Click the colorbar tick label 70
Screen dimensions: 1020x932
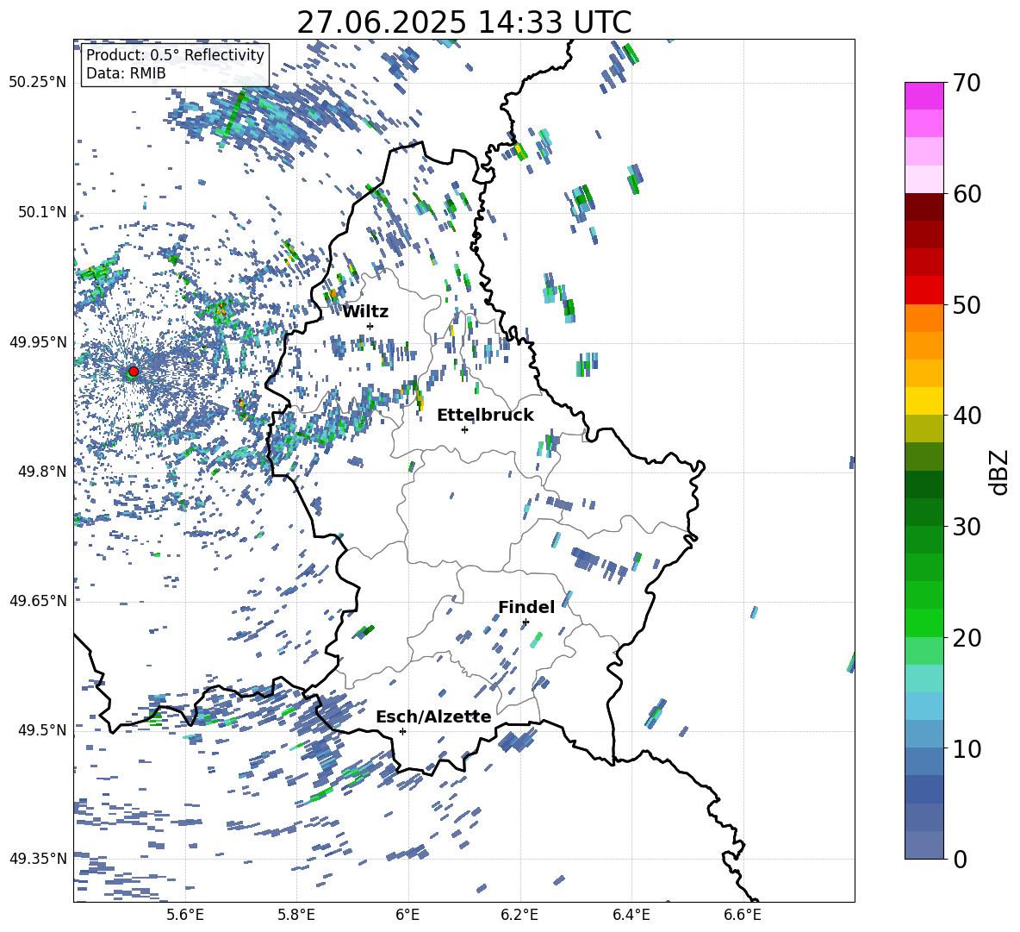click(x=967, y=83)
